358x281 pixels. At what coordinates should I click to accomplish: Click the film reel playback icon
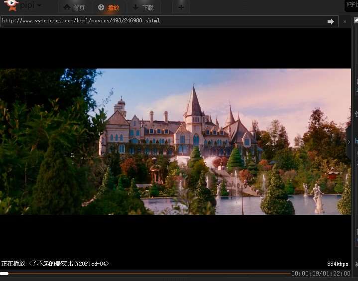[x=101, y=7]
